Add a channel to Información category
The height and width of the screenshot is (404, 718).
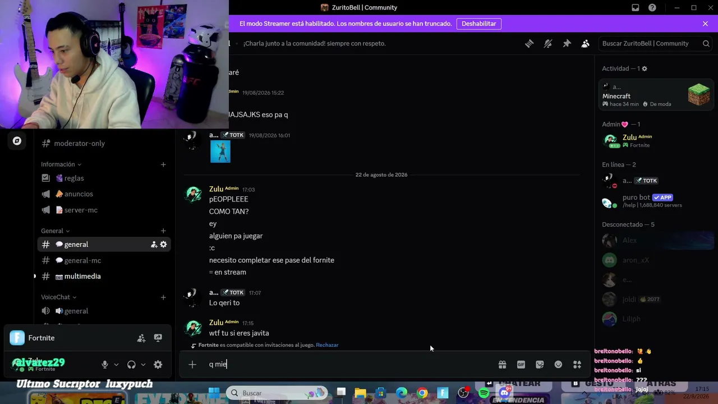pos(163,164)
